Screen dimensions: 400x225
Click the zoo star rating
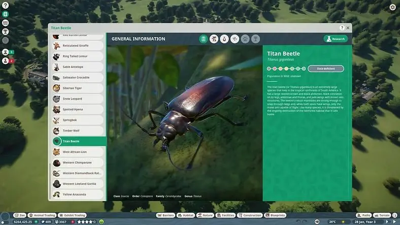coord(87,222)
